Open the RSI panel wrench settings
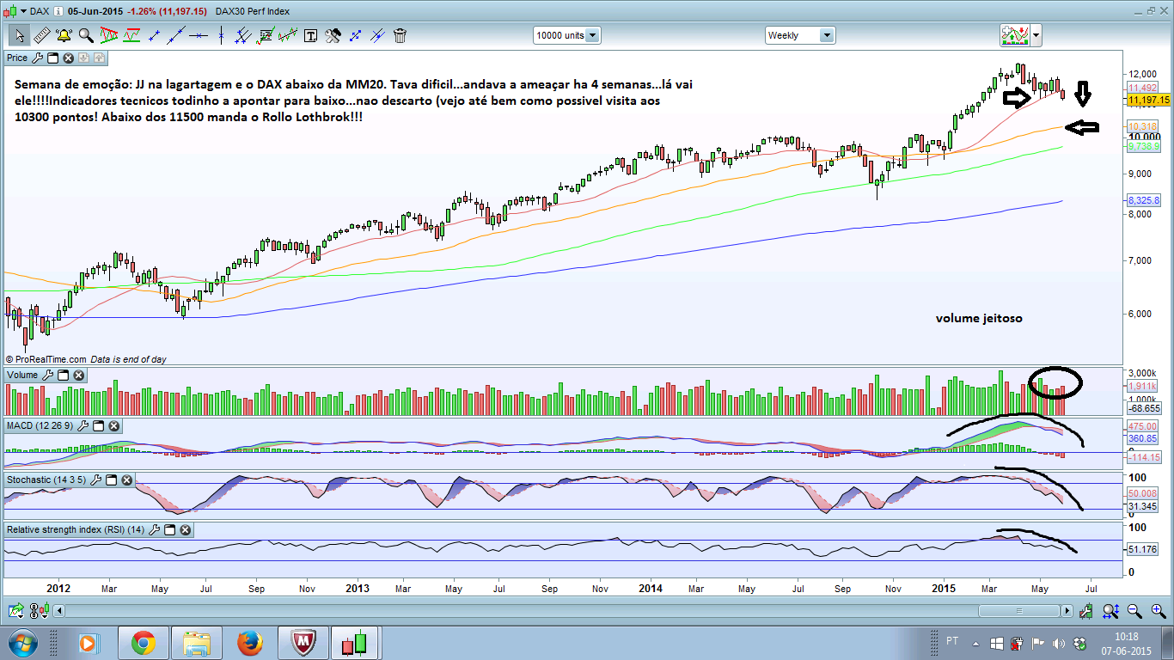Viewport: 1174px width, 660px height. (x=153, y=530)
